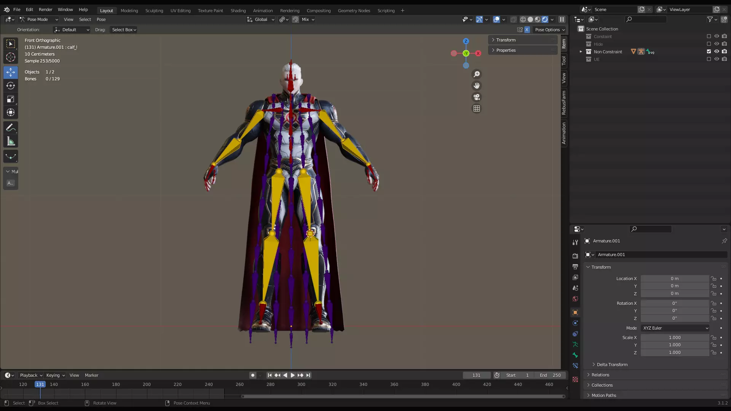
Task: Lock Location X transform value
Action: (714, 279)
